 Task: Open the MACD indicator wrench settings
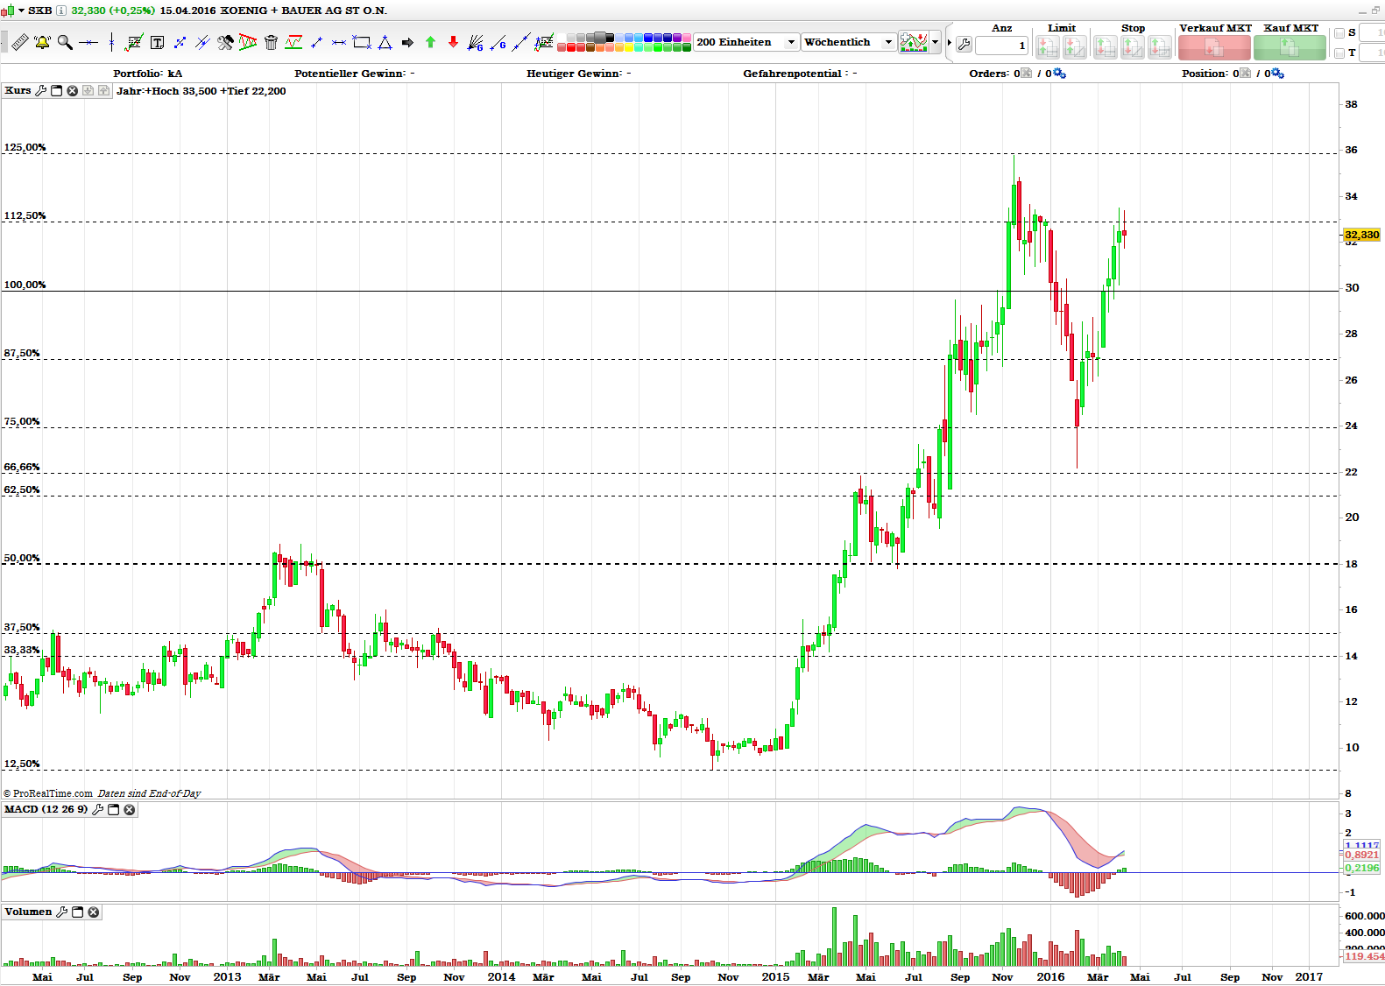pyautogui.click(x=97, y=810)
